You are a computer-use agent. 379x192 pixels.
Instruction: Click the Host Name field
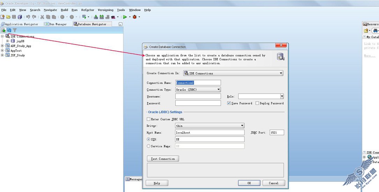pos(210,132)
